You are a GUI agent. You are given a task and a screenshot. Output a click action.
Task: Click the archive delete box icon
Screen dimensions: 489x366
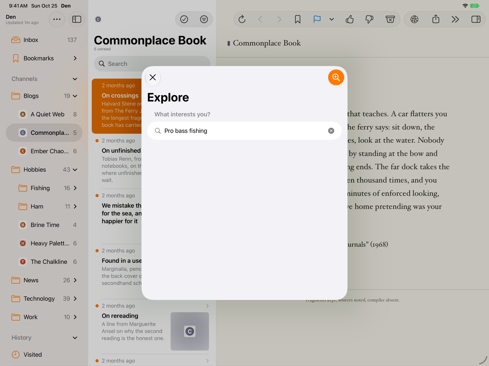click(390, 19)
